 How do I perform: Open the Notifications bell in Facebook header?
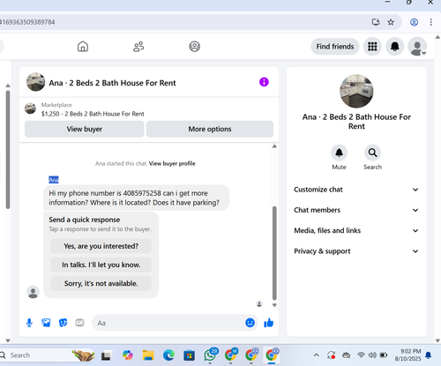click(x=394, y=47)
